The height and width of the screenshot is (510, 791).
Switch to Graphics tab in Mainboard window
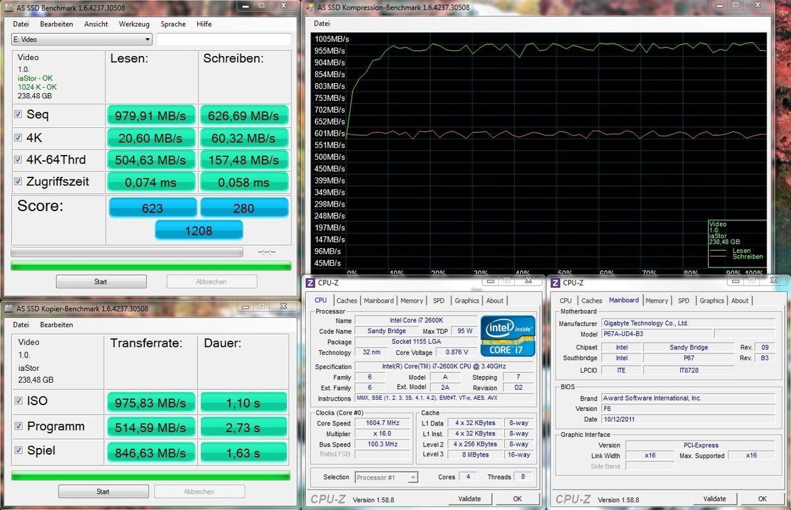(712, 300)
